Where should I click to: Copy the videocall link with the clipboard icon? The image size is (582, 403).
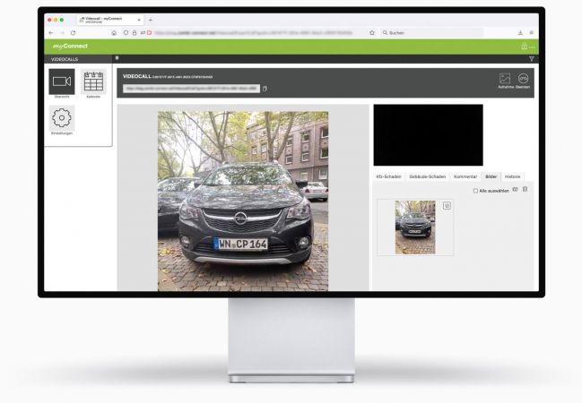tap(265, 89)
